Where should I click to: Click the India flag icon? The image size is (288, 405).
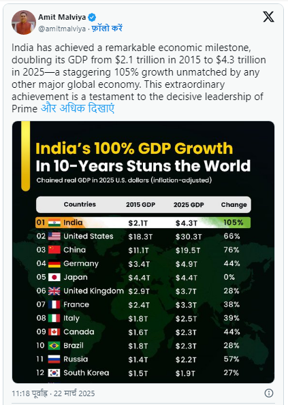pyautogui.click(x=54, y=223)
